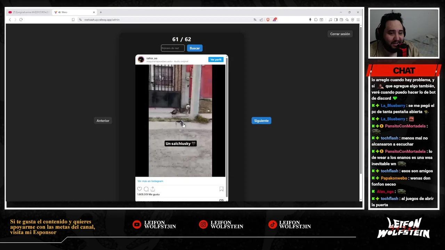Click the maquinariapesadaecuador Audio original text
This screenshot has width=445, height=250.
point(167,61)
